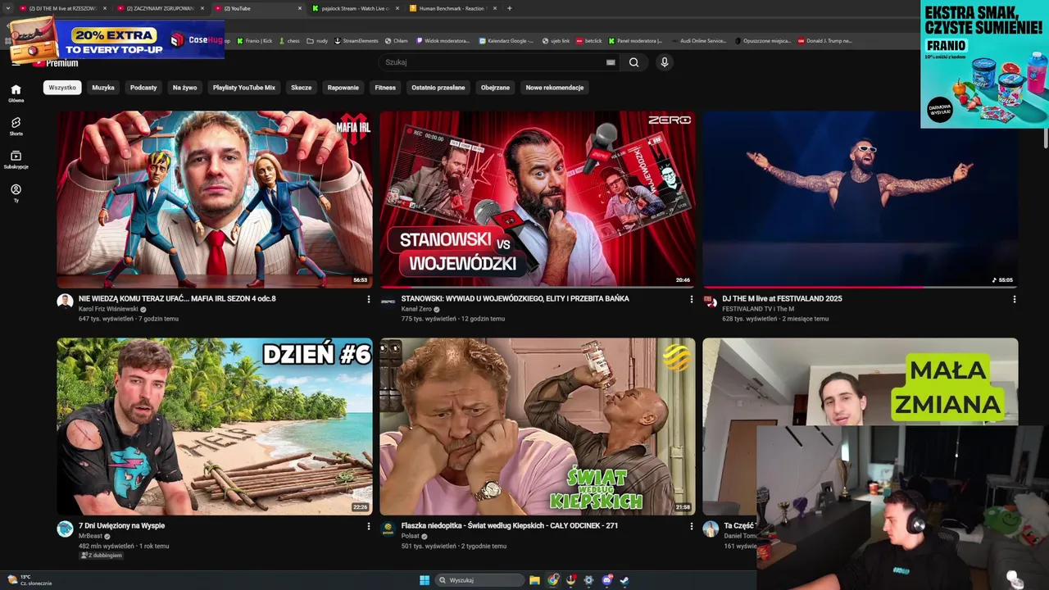The width and height of the screenshot is (1049, 590).
Task: Open the Flaszka niedopitka video title
Action: 510,526
